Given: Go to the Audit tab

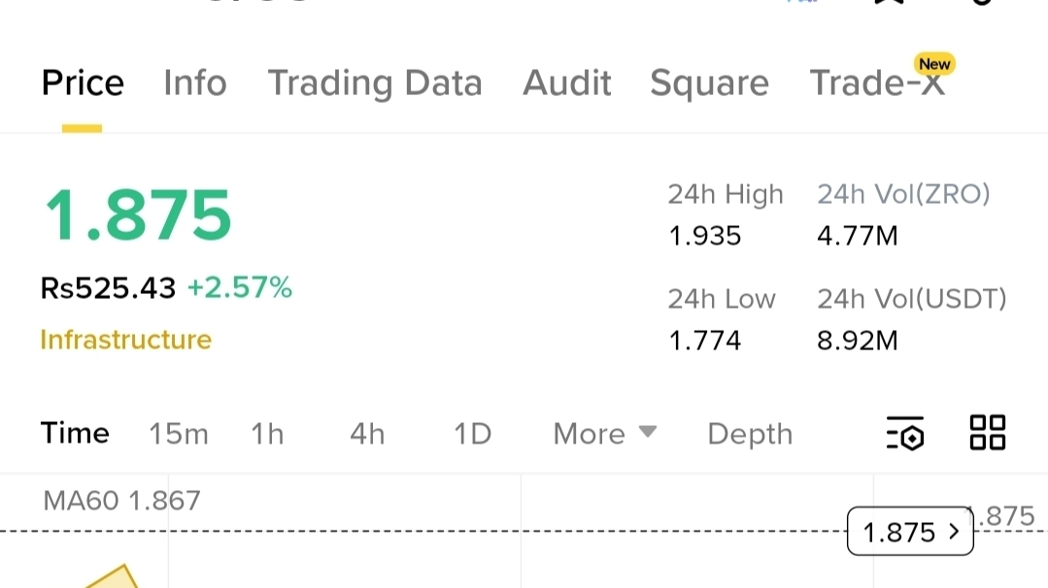Looking at the screenshot, I should pos(566,83).
